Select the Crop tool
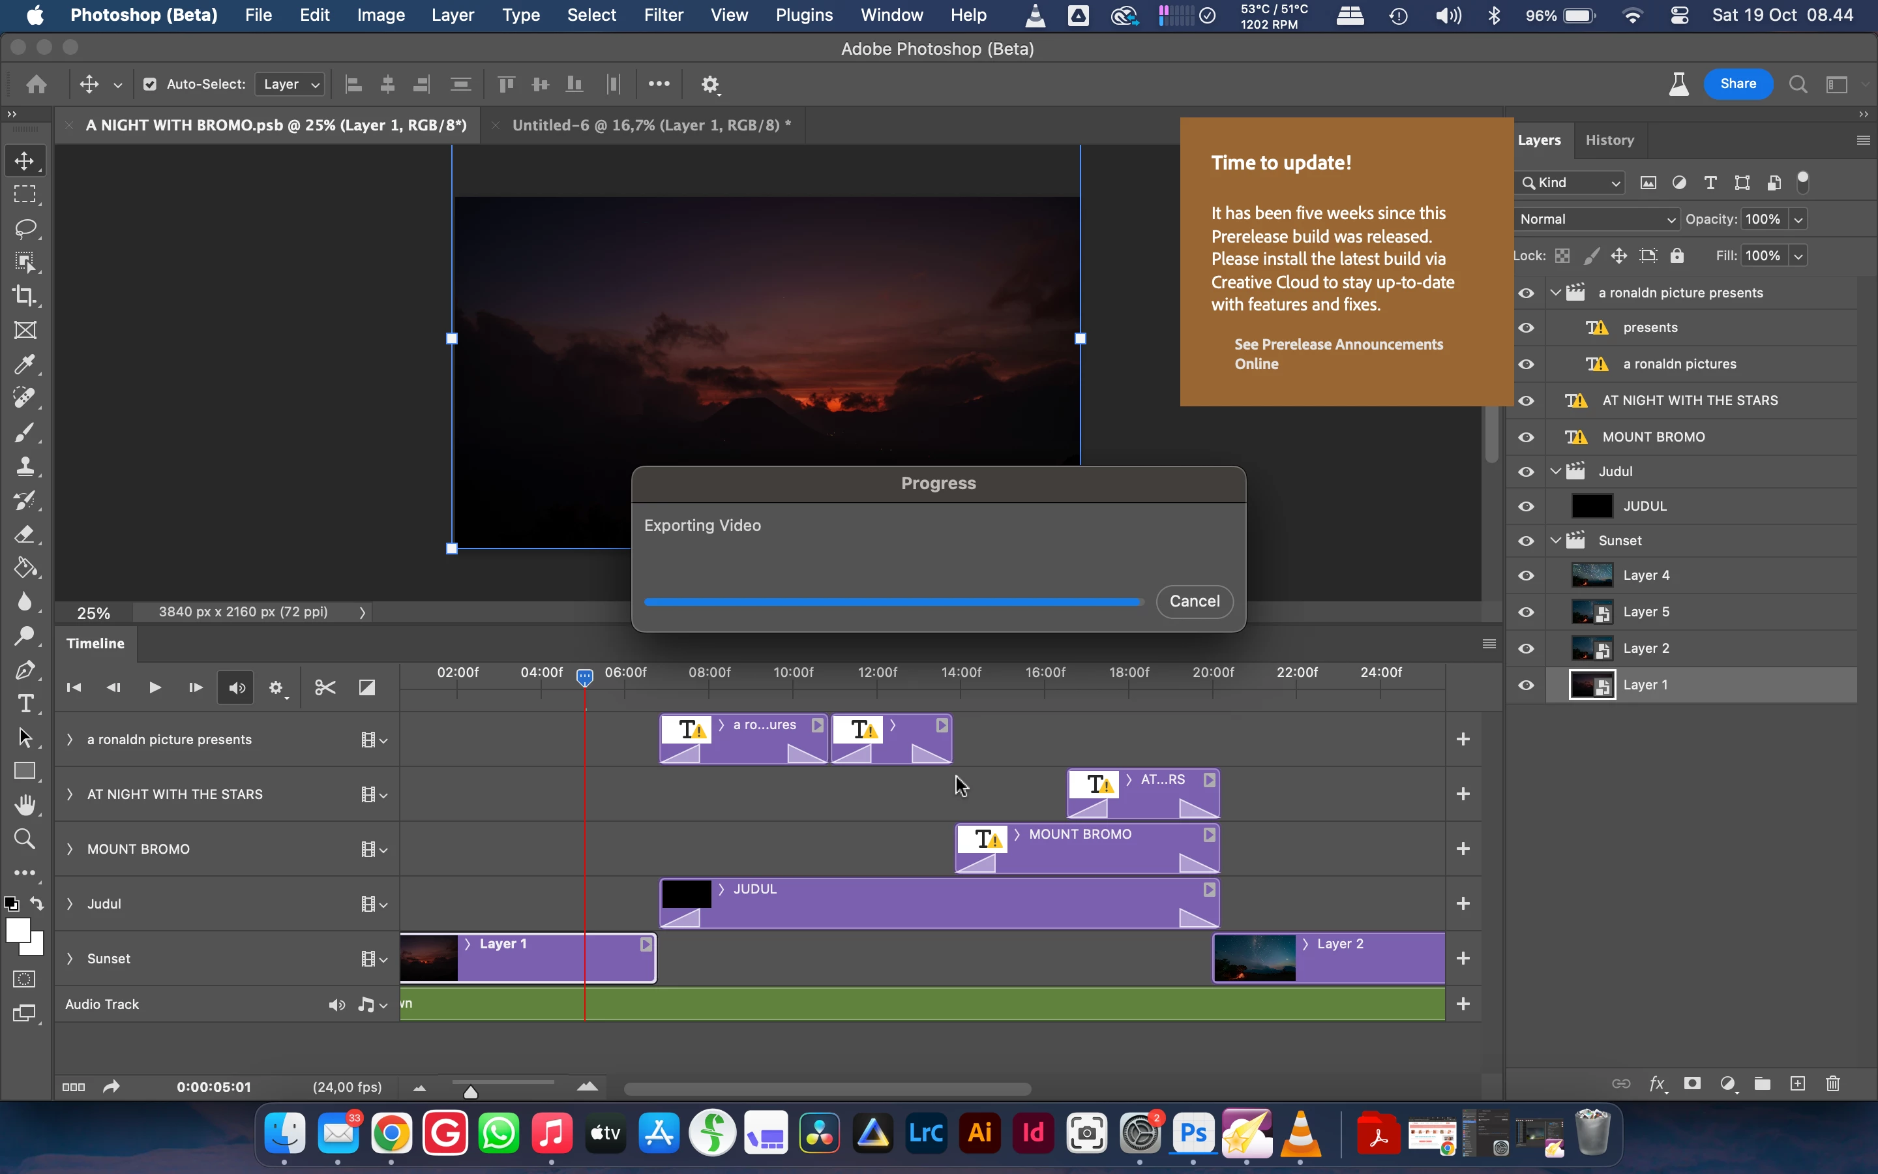 pos(25,296)
